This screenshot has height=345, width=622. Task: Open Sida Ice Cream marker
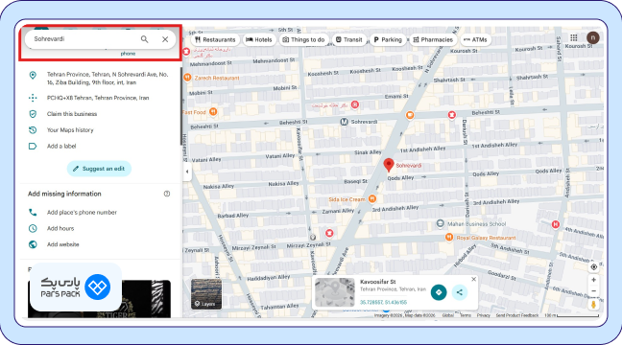(372, 198)
